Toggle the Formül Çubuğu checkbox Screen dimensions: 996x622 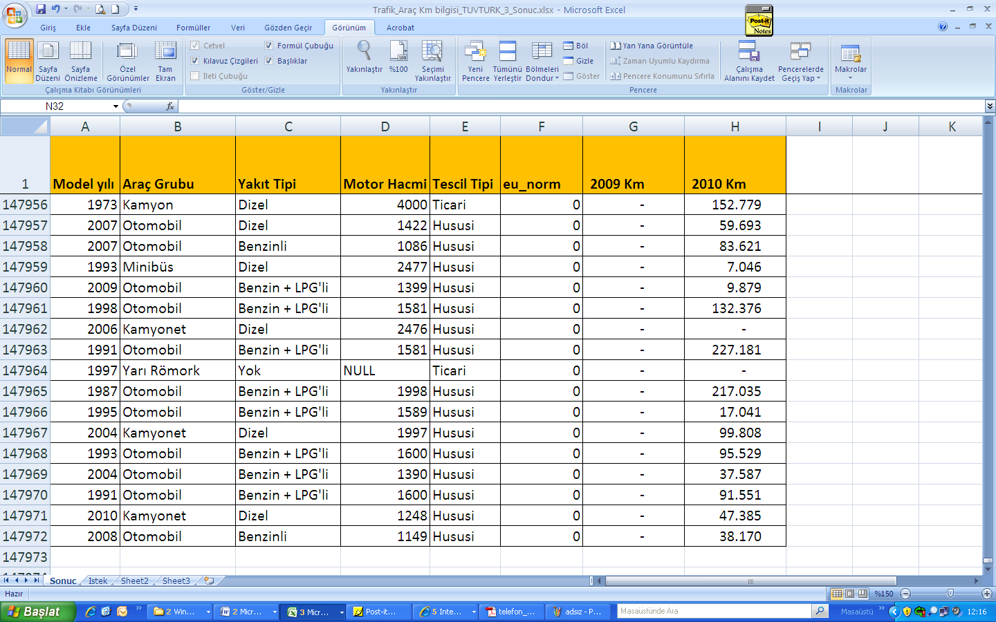[269, 46]
